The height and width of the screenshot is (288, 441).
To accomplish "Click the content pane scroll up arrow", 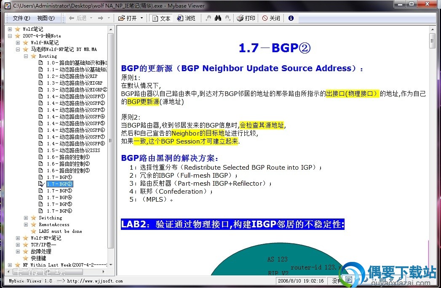I will (x=432, y=29).
